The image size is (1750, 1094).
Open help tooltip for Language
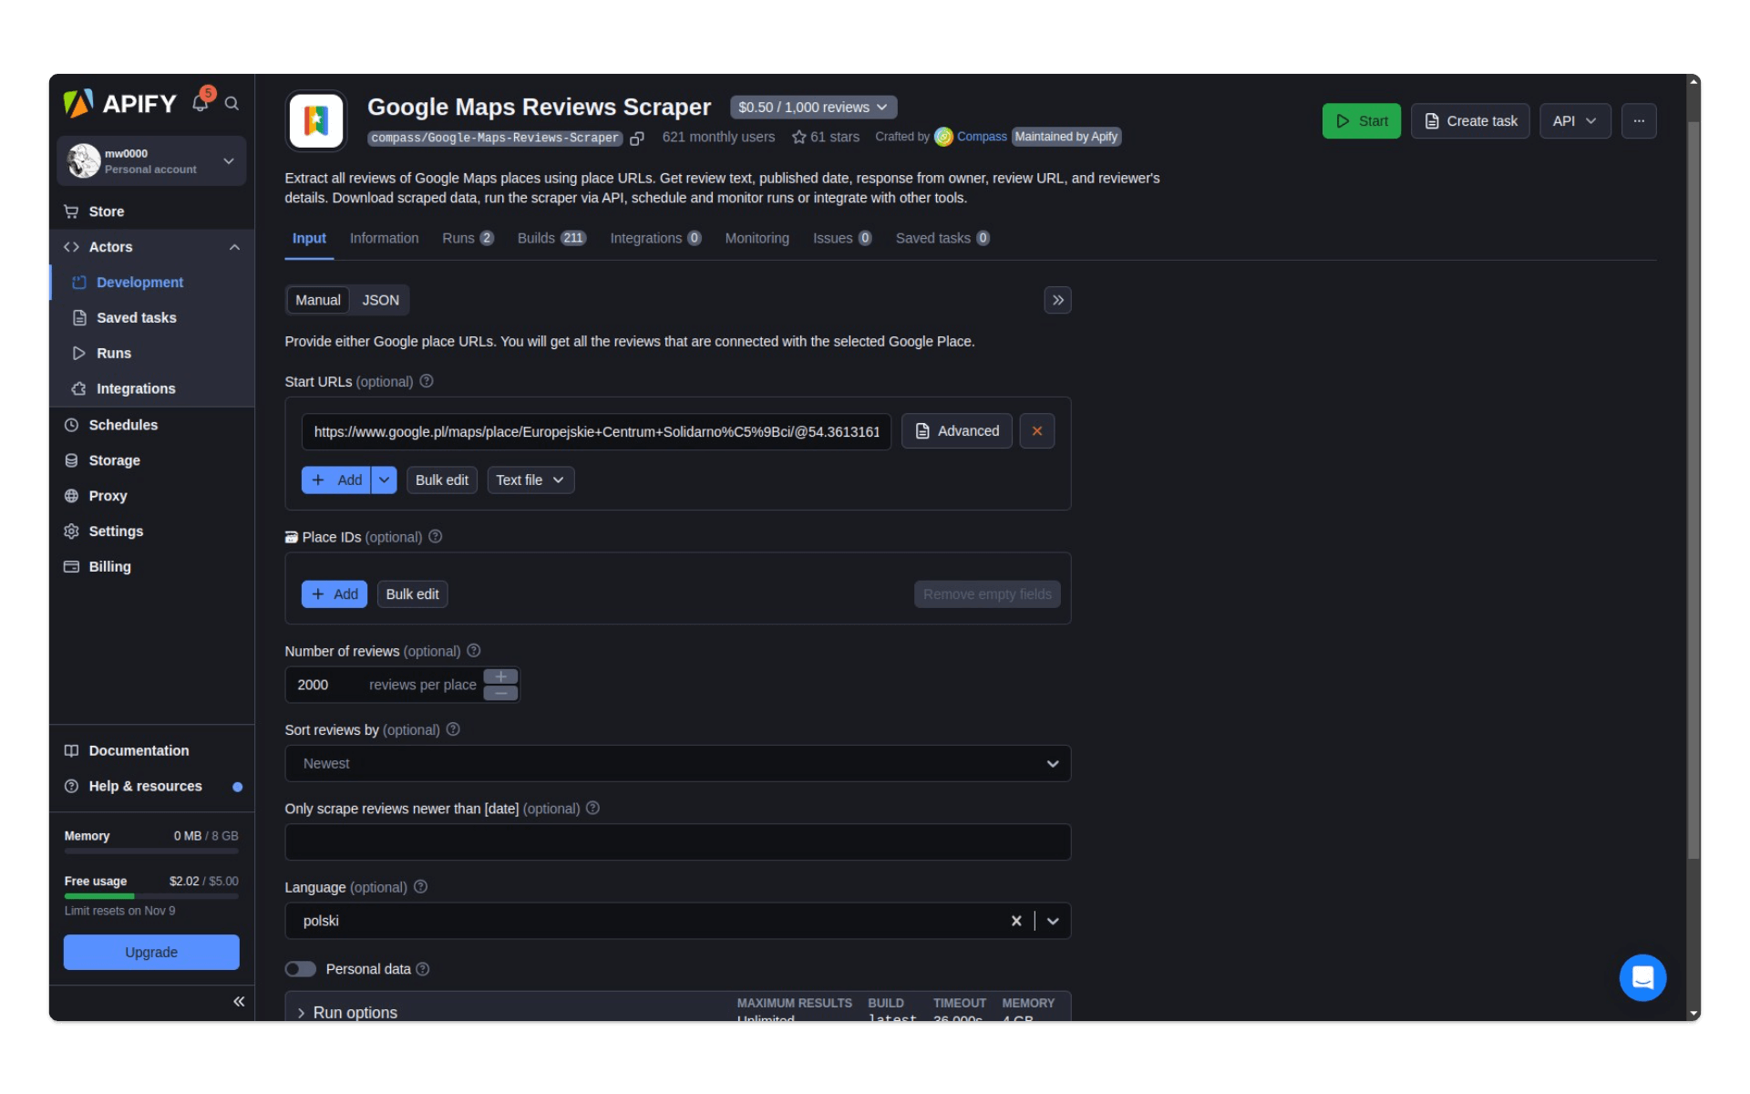pyautogui.click(x=420, y=887)
